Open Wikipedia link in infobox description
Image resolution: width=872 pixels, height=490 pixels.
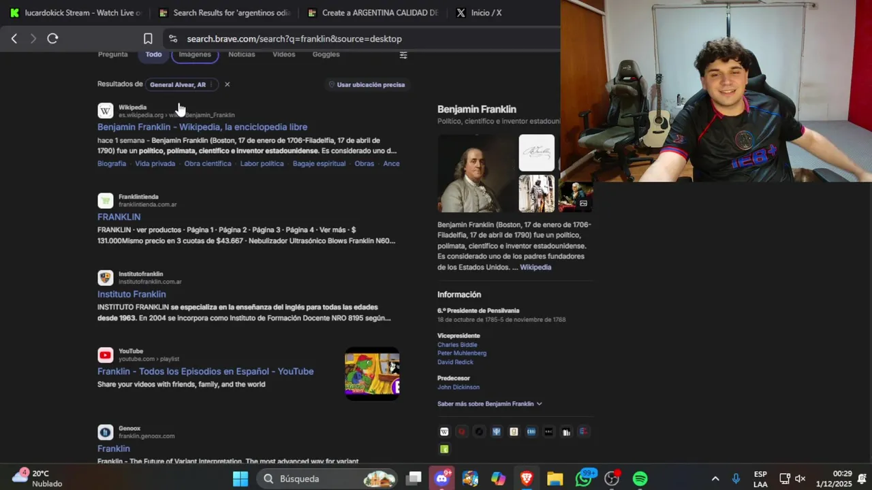coord(535,267)
